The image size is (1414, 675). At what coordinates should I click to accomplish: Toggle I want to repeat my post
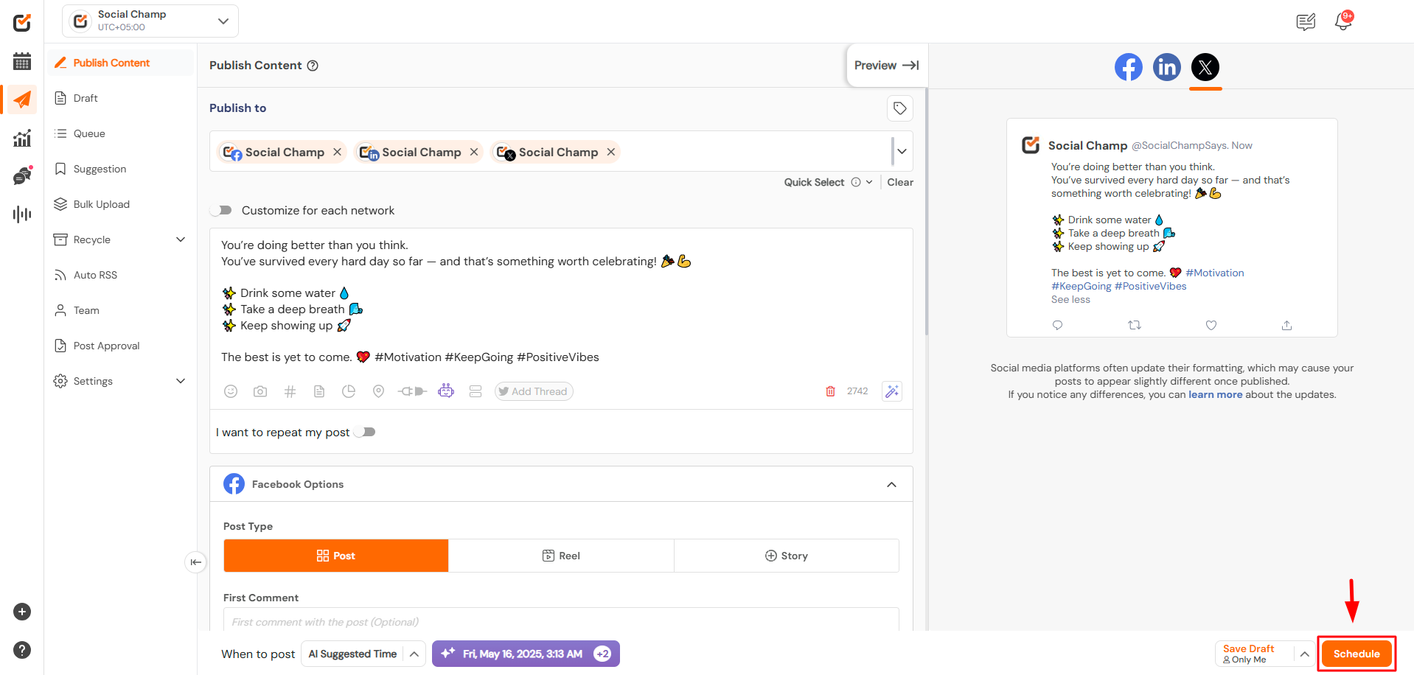[365, 432]
